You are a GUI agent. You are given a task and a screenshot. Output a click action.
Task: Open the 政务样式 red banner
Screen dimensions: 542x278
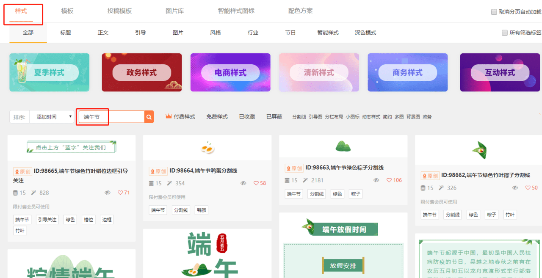pyautogui.click(x=141, y=72)
